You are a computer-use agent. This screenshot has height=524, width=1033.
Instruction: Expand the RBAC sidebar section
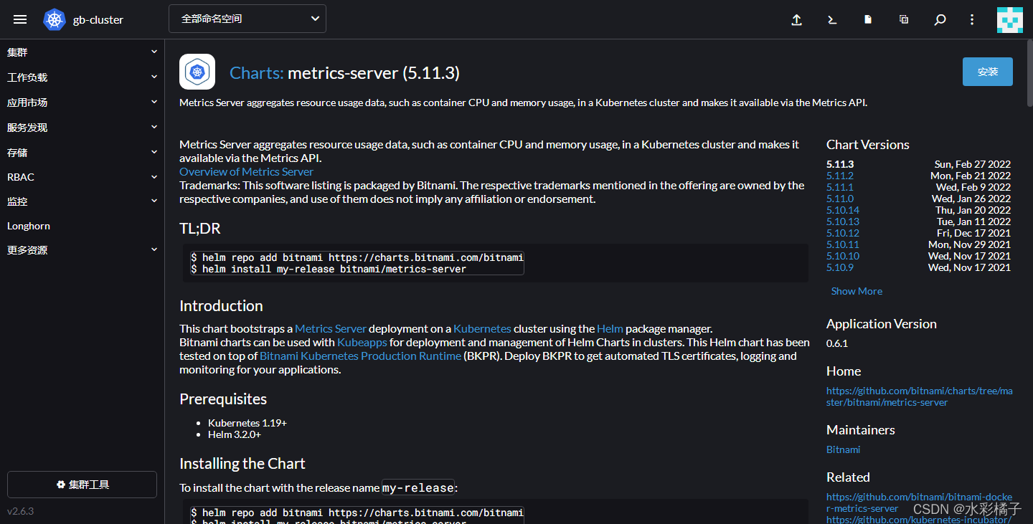click(x=82, y=177)
